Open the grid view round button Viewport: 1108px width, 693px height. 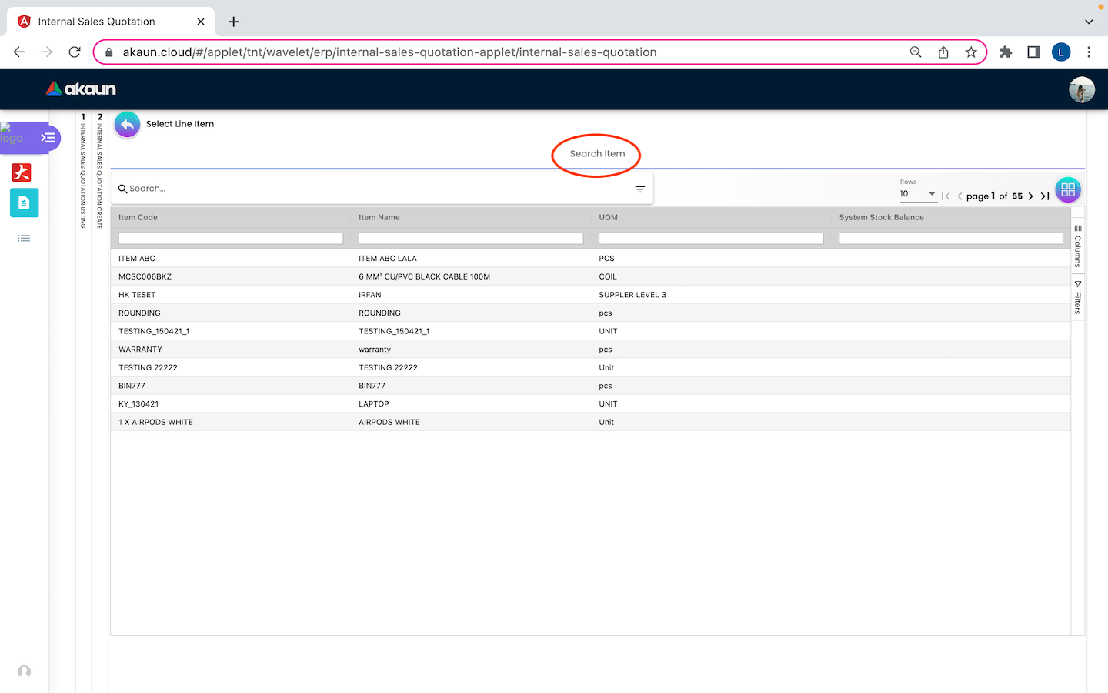1067,189
